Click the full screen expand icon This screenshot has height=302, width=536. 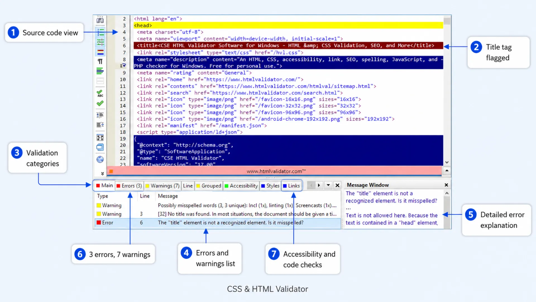100,138
